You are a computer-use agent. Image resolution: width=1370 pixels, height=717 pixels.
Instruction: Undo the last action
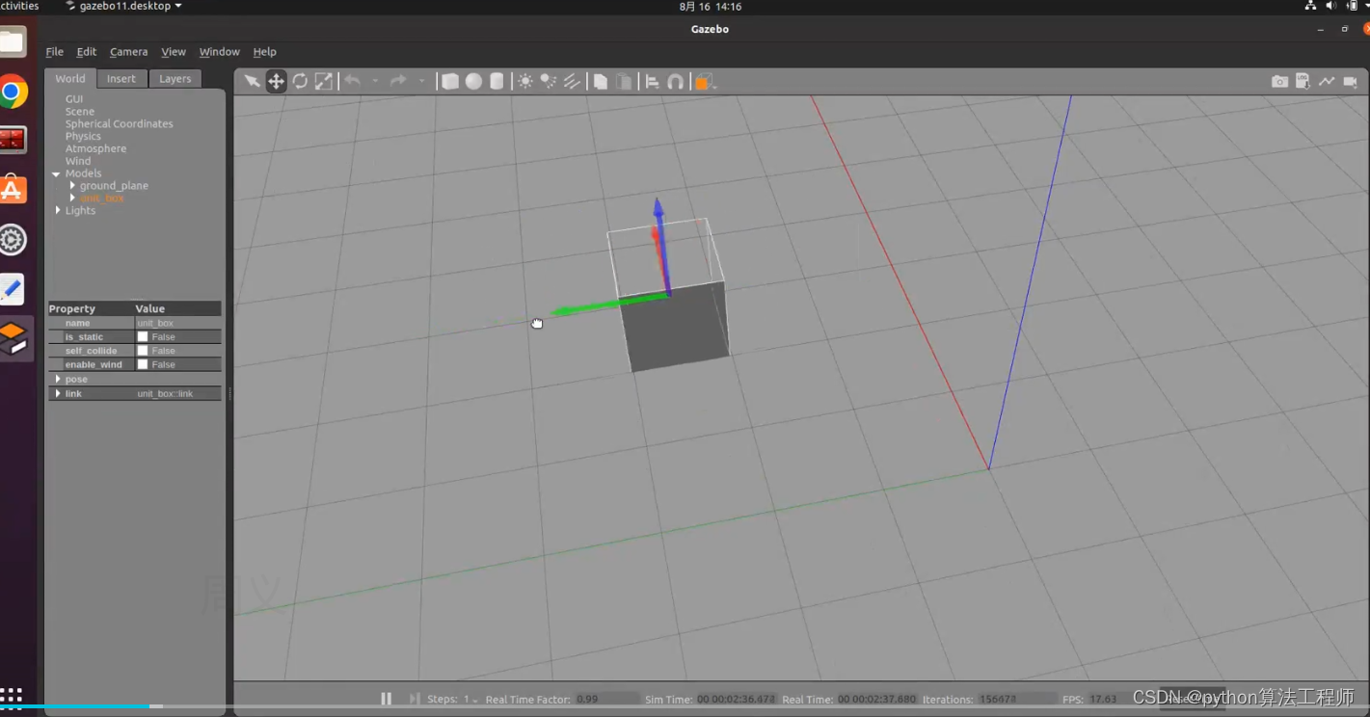[353, 82]
